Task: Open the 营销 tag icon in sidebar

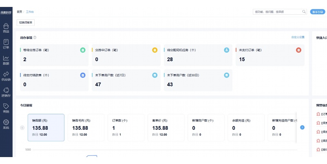Action: click(6, 106)
